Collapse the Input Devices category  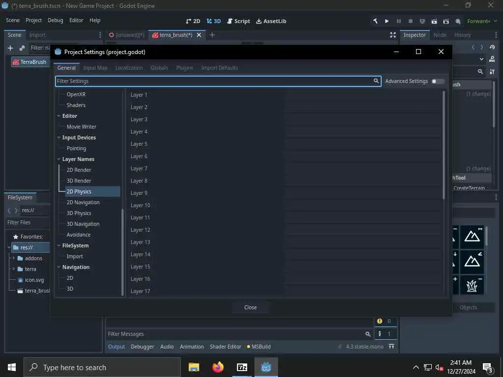[x=59, y=137]
